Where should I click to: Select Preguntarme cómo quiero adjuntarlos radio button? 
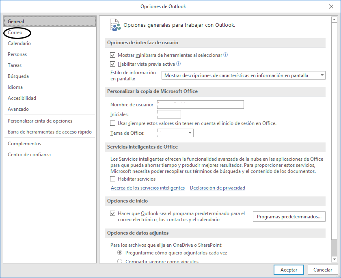pyautogui.click(x=120, y=252)
